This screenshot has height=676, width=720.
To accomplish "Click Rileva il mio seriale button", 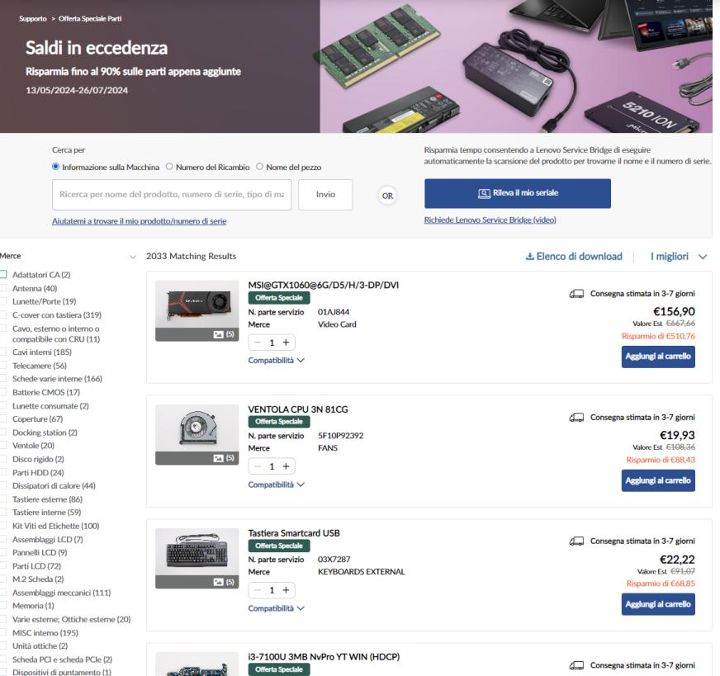I will (x=517, y=194).
